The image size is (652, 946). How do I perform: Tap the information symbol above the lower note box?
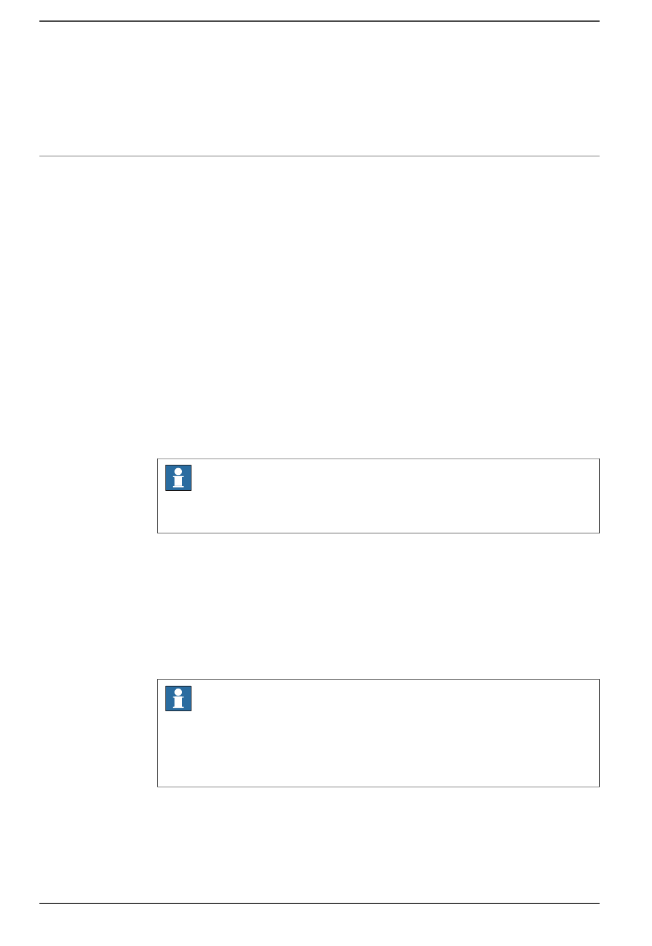(x=178, y=478)
